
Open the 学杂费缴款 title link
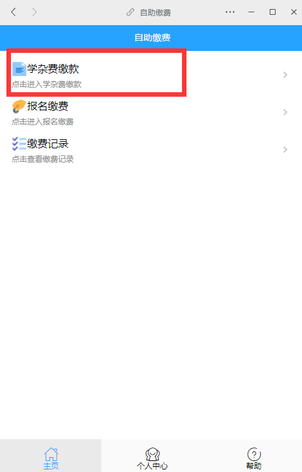click(53, 69)
